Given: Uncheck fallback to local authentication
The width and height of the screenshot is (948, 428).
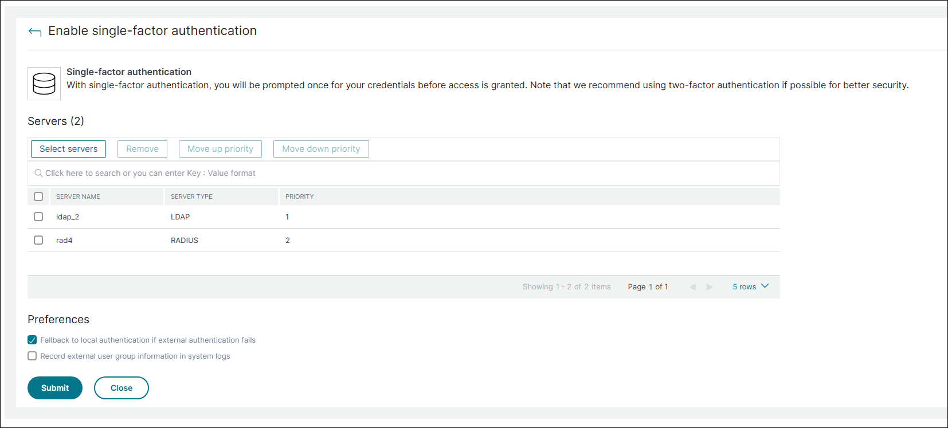Looking at the screenshot, I should pyautogui.click(x=32, y=340).
